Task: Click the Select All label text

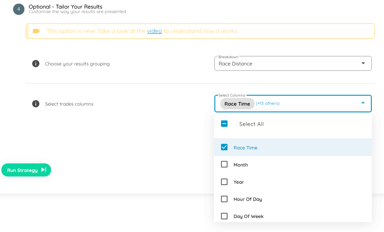Action: (x=251, y=124)
